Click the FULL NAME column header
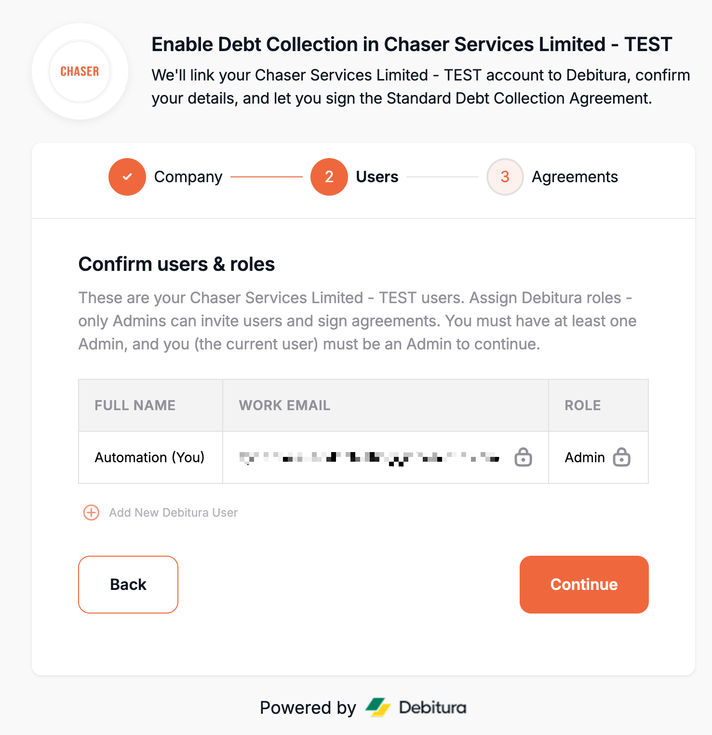The image size is (712, 735). coord(135,405)
